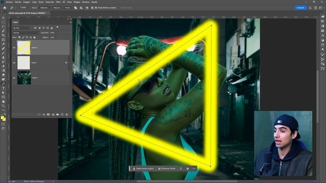
Task: Click the Add layer mask icon
Action: click(48, 114)
